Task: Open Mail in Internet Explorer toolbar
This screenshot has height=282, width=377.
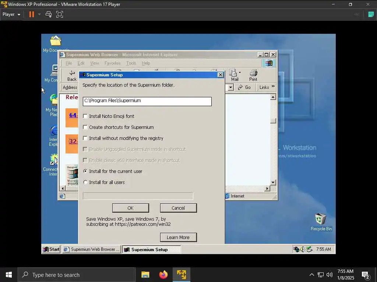Action: [235, 75]
